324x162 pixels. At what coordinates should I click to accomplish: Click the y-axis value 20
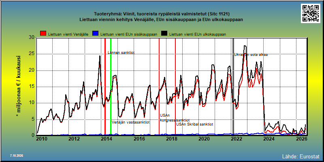tap(32, 70)
